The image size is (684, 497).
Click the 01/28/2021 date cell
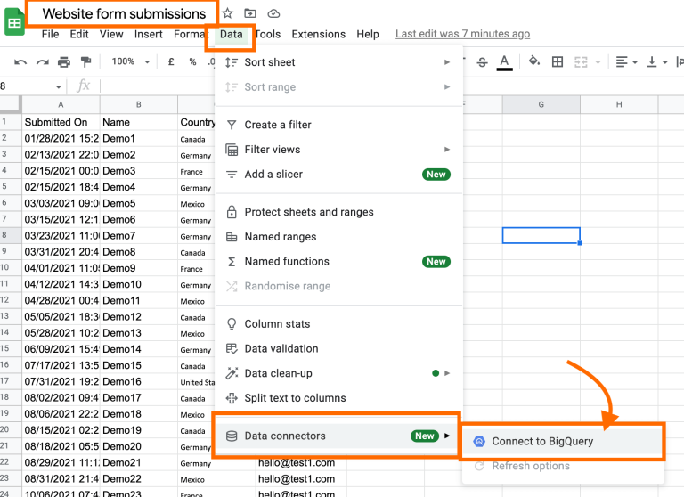(61, 138)
